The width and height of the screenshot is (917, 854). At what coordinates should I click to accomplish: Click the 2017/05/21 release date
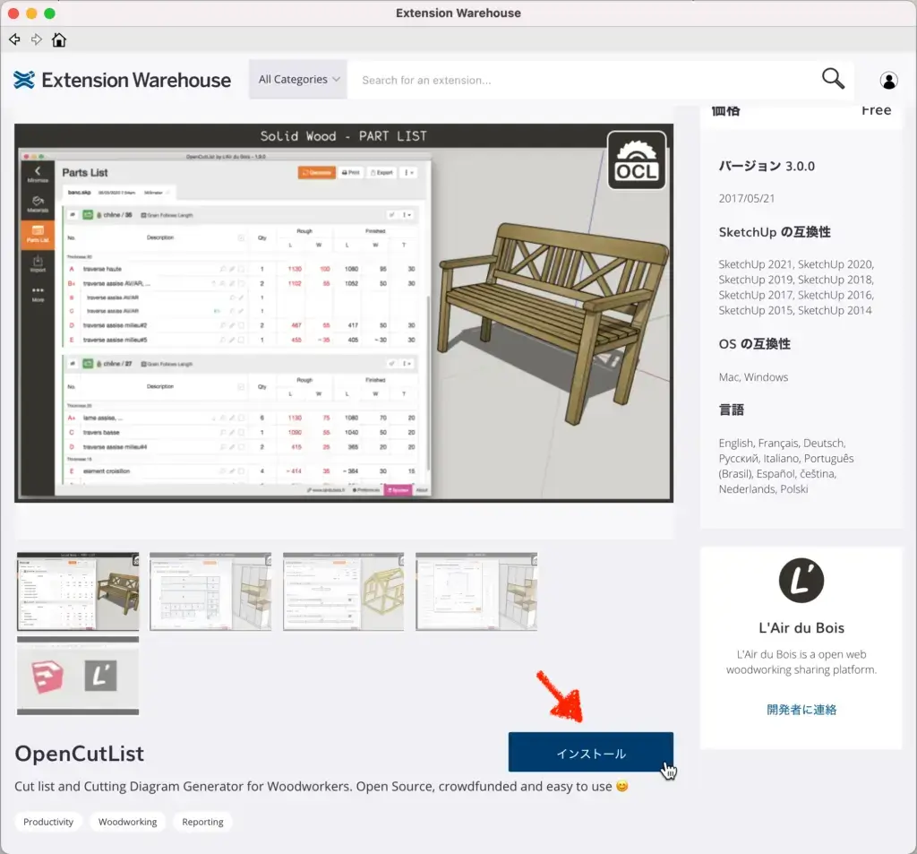[746, 198]
